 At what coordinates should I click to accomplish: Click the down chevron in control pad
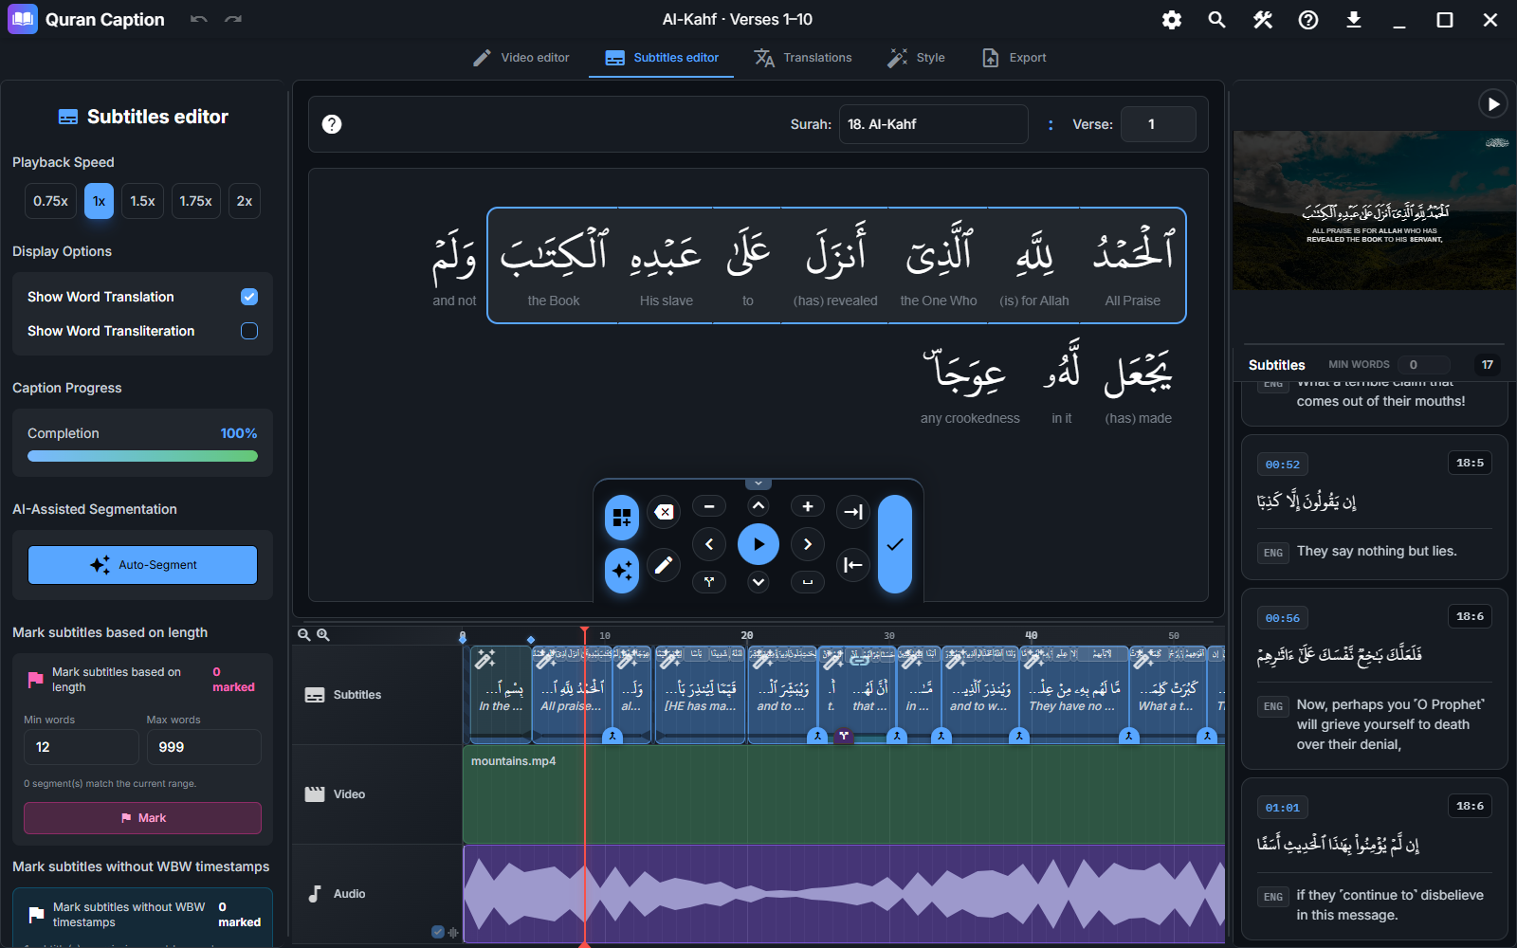(758, 582)
